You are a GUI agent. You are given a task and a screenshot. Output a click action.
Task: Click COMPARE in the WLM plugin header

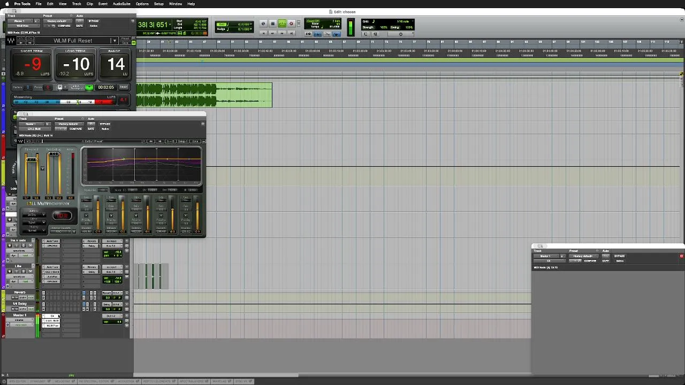pos(64,26)
